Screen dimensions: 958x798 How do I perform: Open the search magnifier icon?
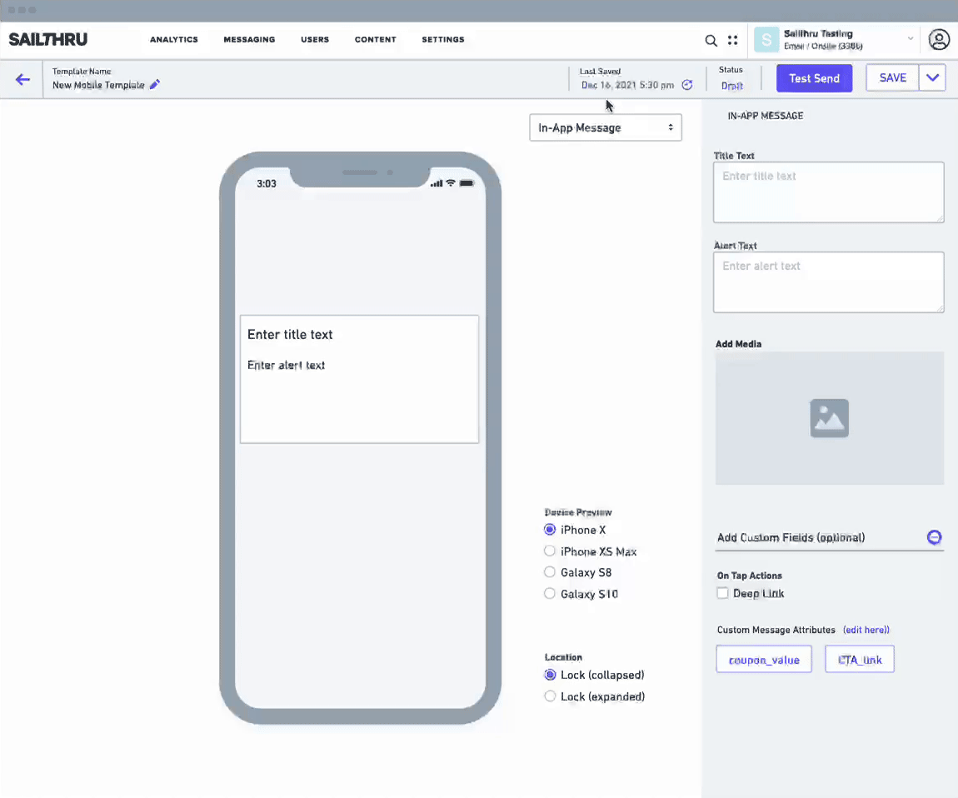711,40
